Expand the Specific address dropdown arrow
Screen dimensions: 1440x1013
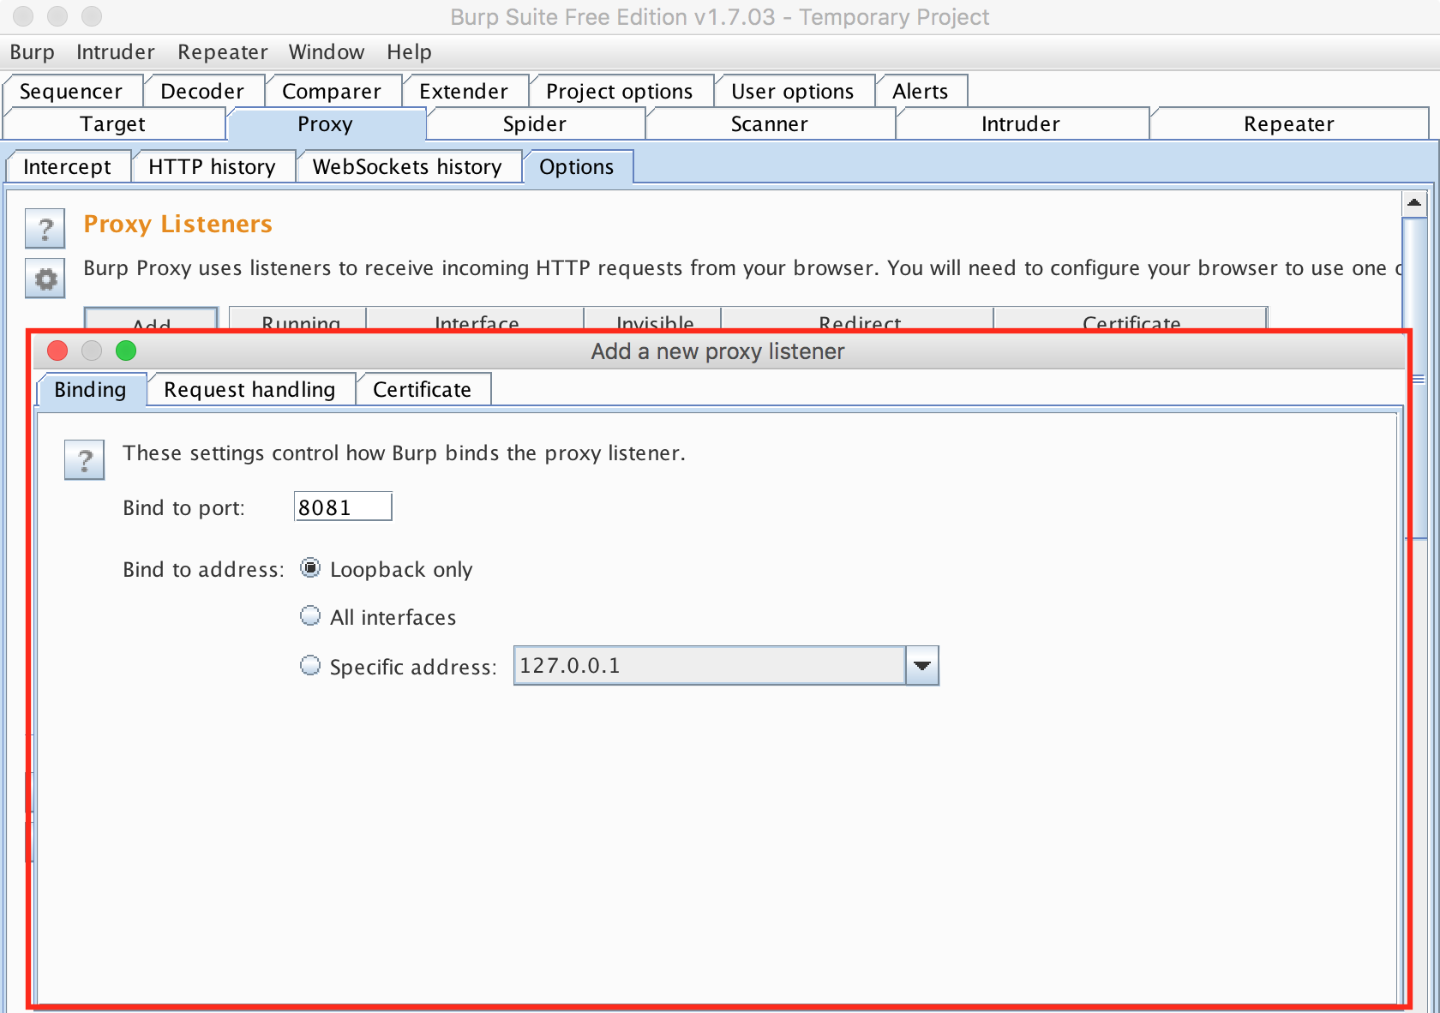click(x=922, y=666)
